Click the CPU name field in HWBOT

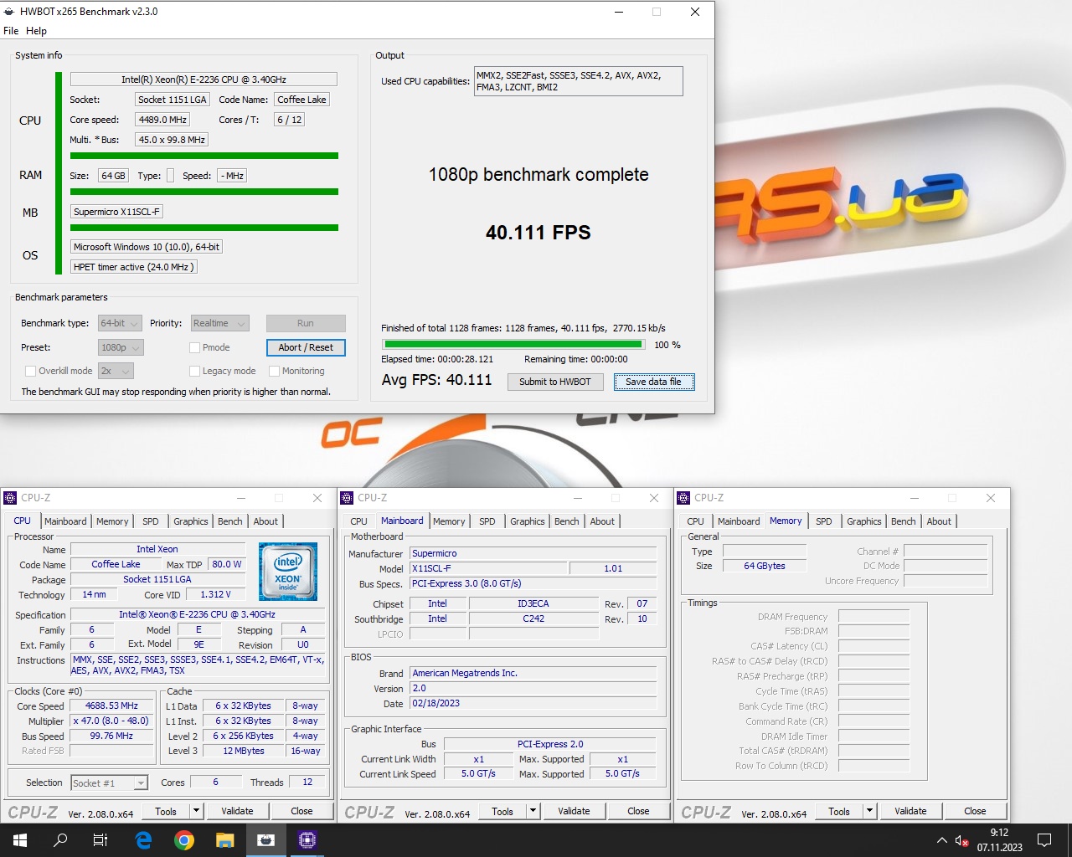[x=204, y=80]
